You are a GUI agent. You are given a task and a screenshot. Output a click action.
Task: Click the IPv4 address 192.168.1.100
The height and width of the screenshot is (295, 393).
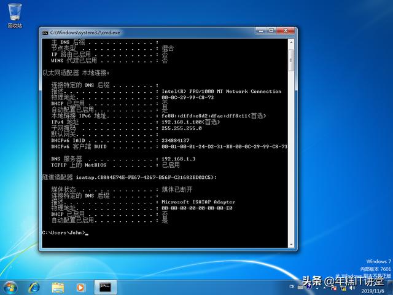[182, 122]
